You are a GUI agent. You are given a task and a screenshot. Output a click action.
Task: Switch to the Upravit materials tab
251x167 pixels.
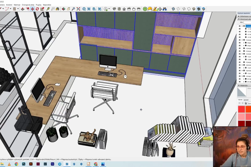(x=246, y=99)
